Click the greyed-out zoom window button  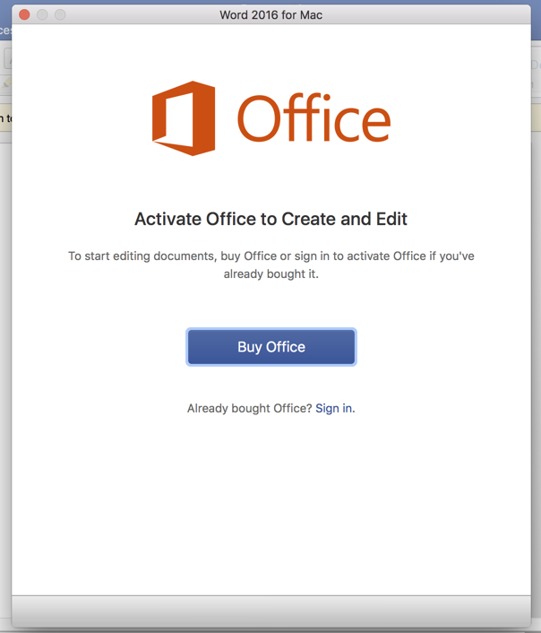(x=60, y=14)
